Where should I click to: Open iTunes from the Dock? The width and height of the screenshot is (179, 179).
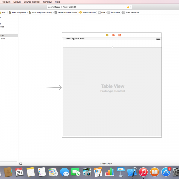point(143,172)
